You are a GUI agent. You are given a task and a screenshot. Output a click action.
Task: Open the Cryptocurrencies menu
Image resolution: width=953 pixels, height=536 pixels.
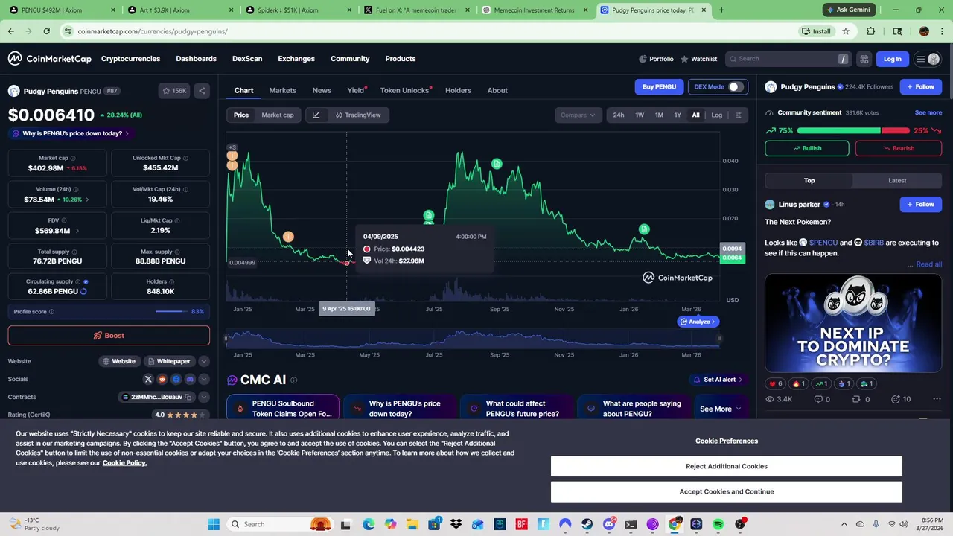coord(130,59)
